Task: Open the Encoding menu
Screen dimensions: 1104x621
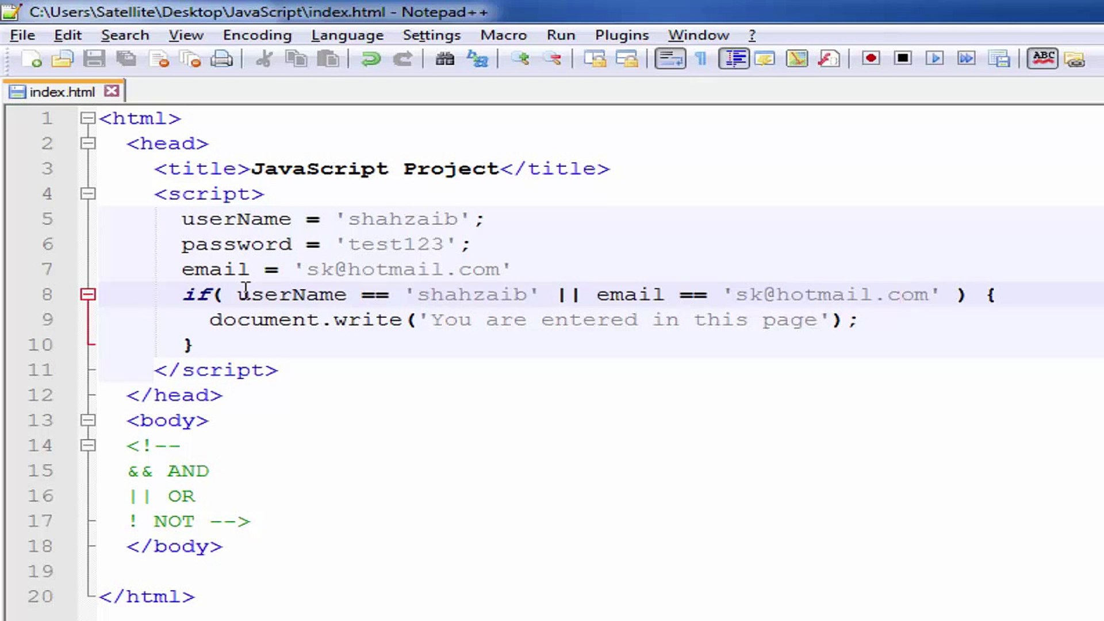Action: coord(257,35)
